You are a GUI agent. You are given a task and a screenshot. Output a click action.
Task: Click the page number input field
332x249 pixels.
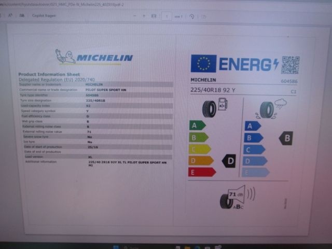coord(167,16)
